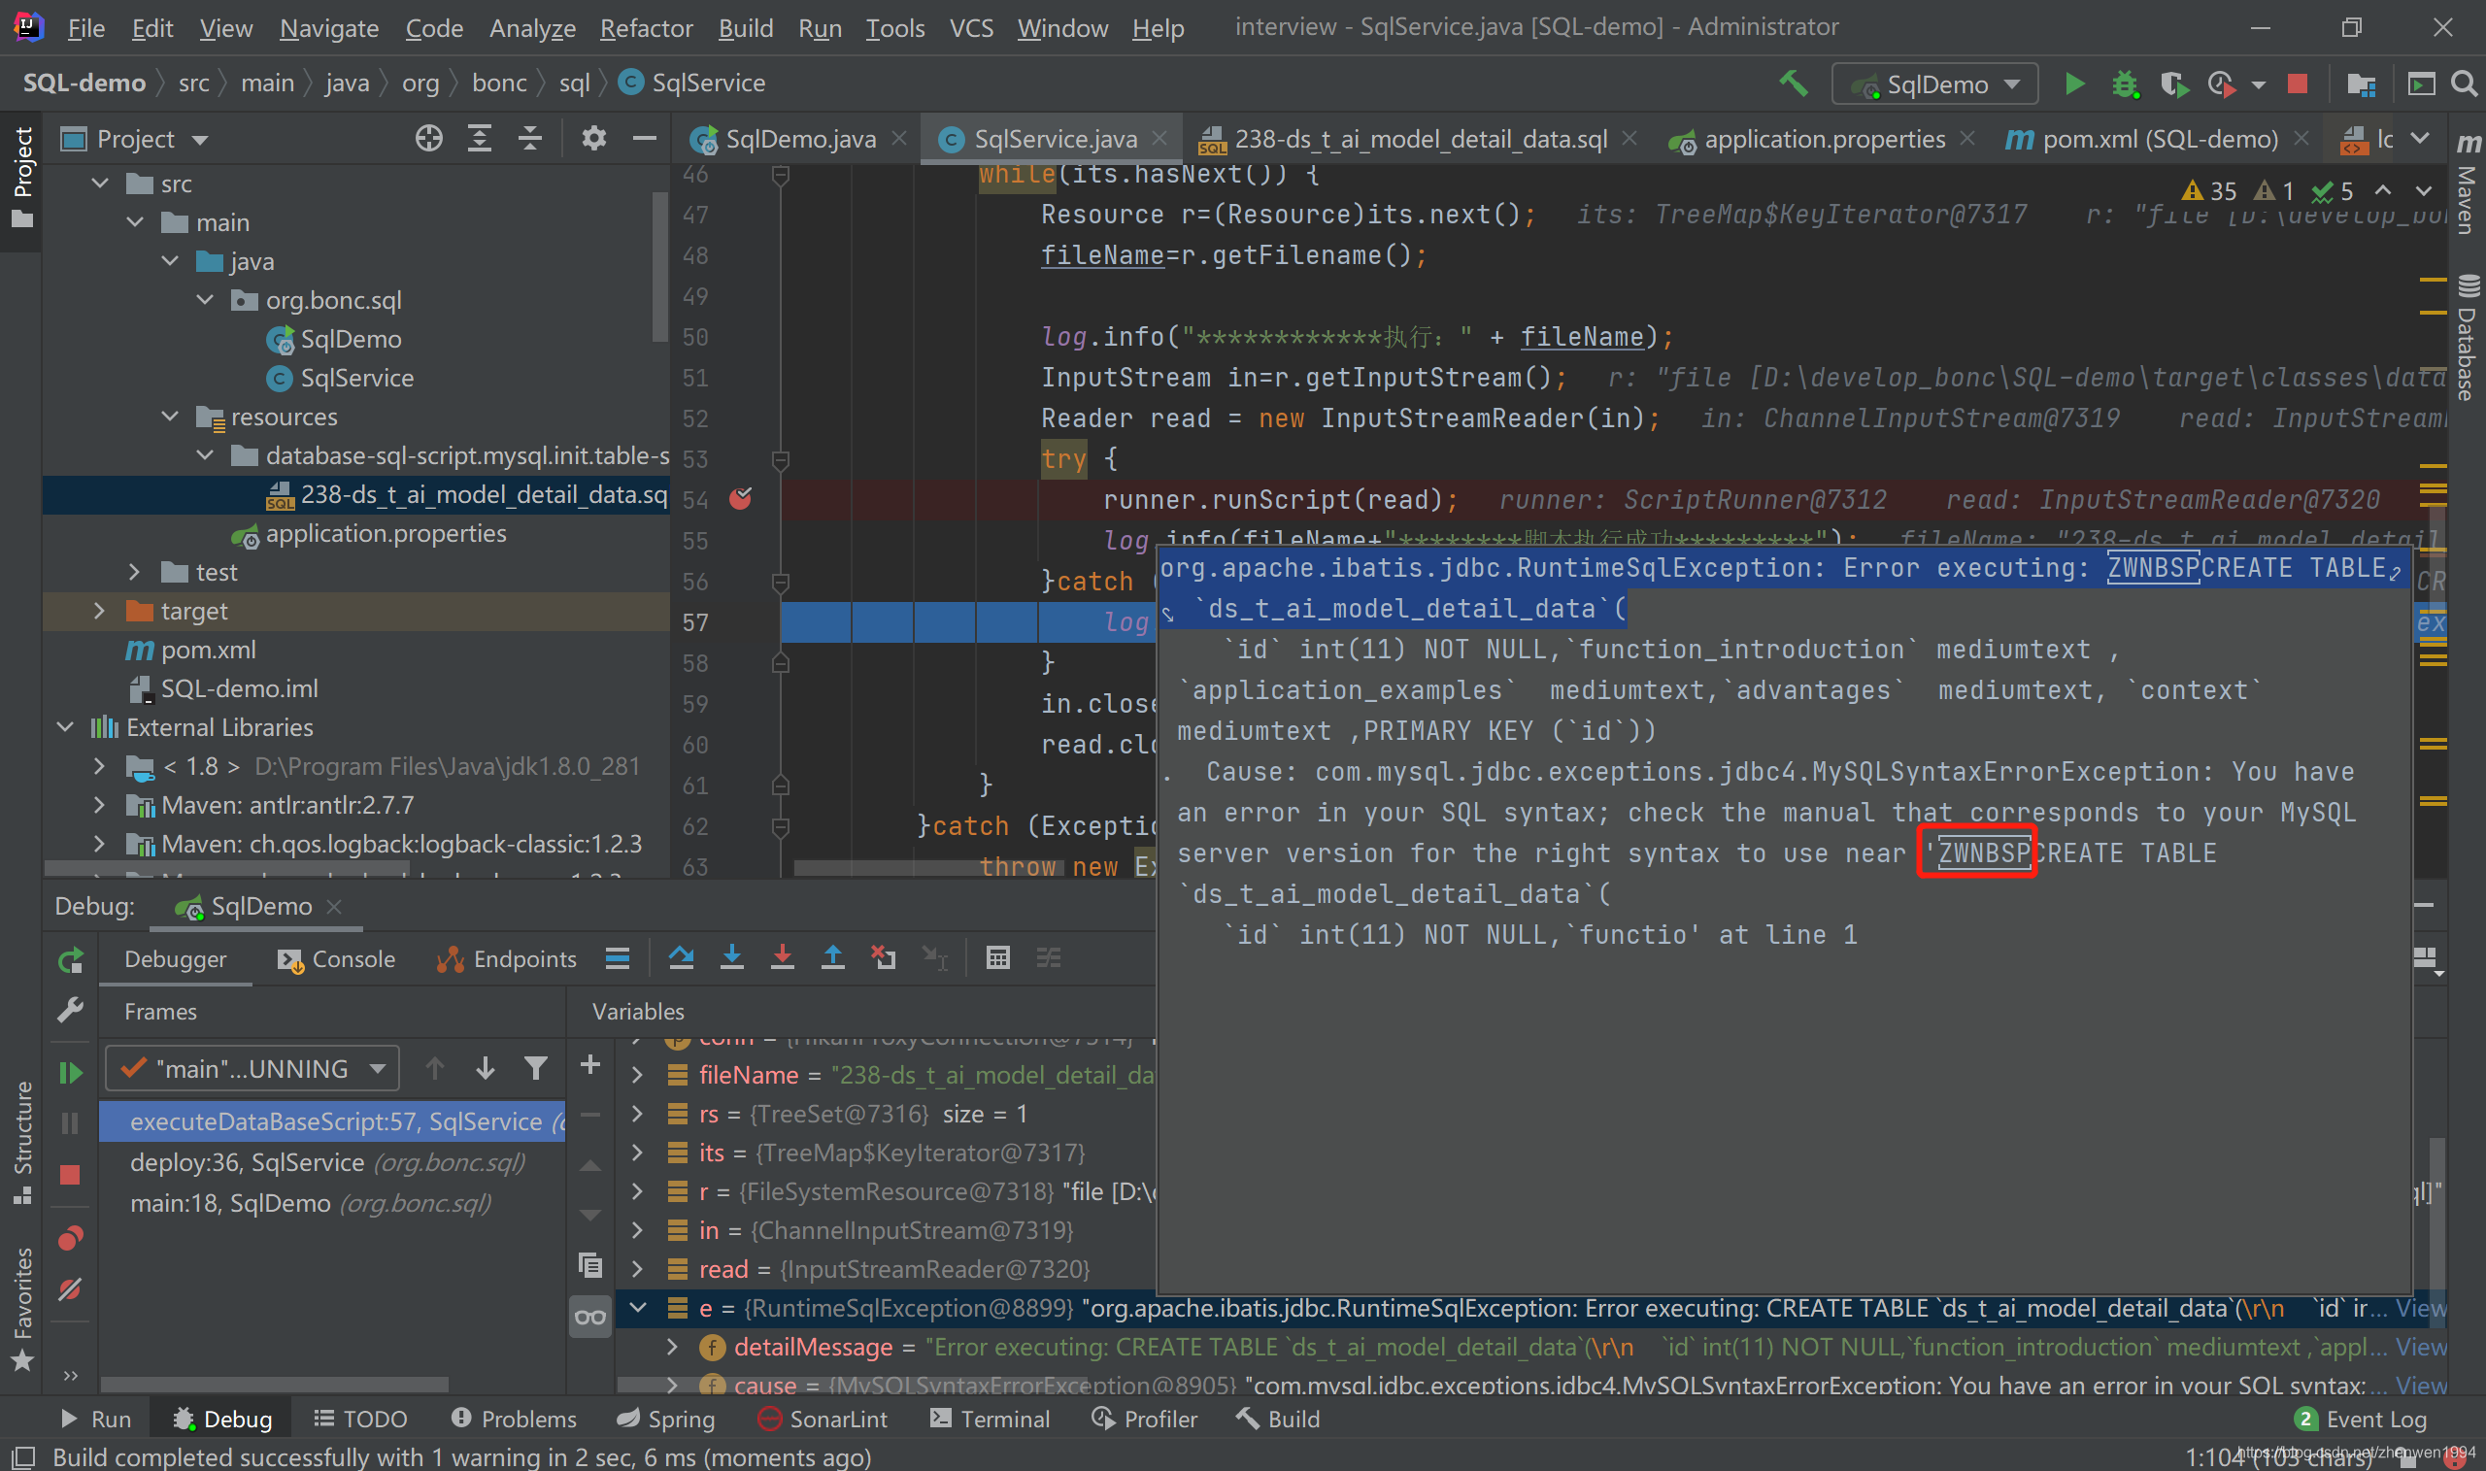Click the Step Into debugger icon
Screen dimensions: 2486x1471
click(731, 957)
